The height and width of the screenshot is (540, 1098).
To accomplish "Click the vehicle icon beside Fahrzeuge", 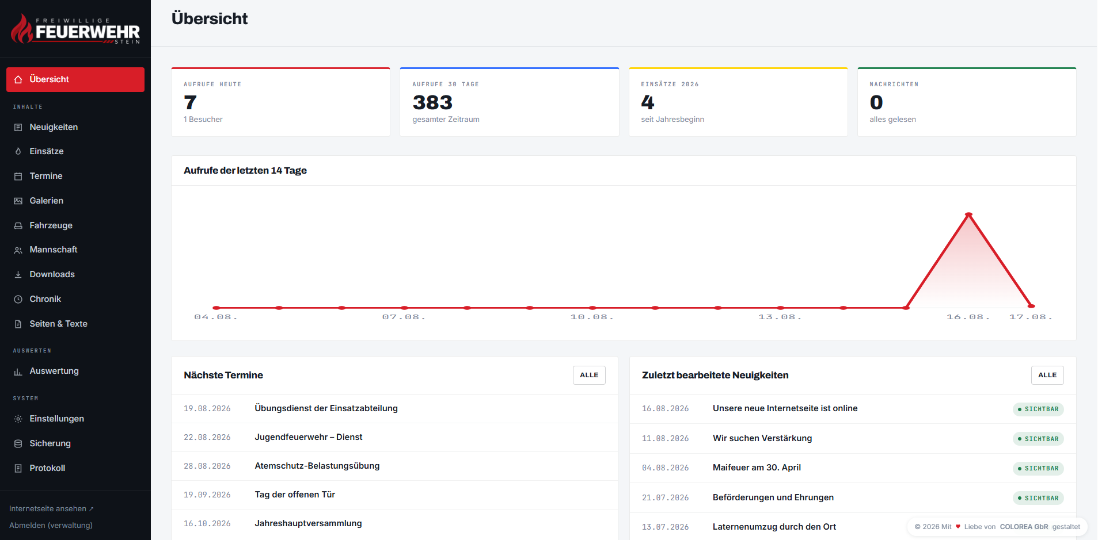I will coord(18,225).
